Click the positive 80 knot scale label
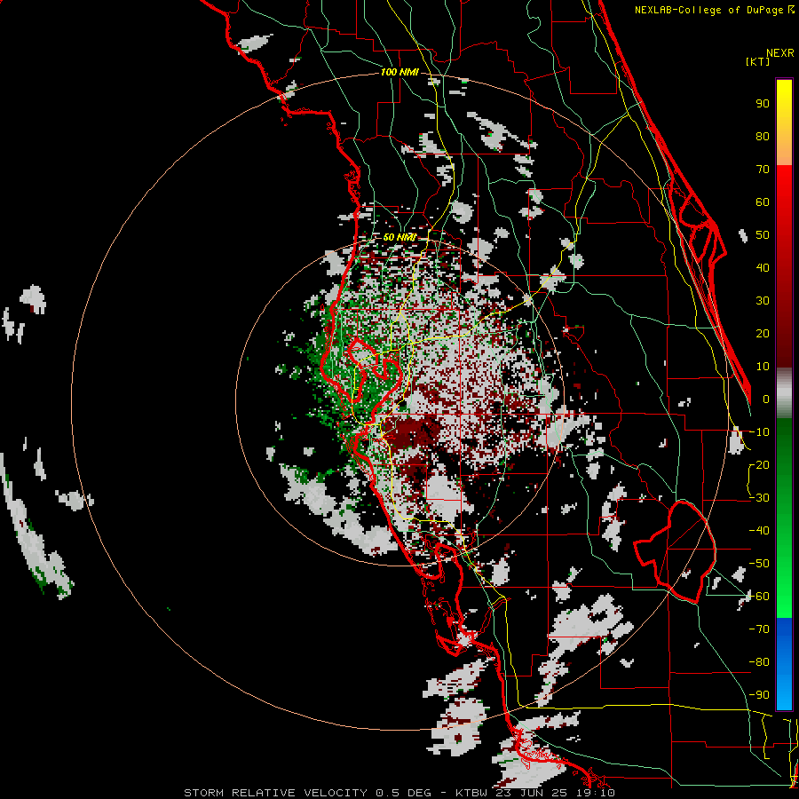 (763, 136)
